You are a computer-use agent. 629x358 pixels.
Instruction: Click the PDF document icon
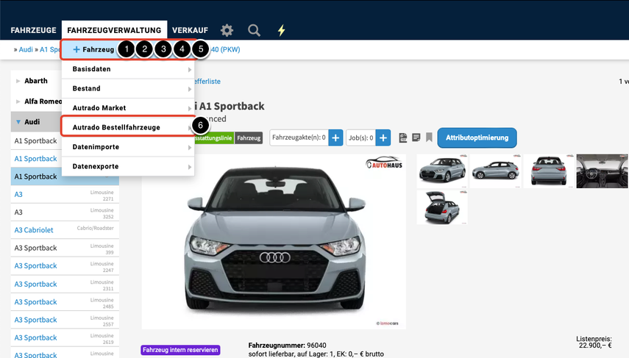tap(403, 137)
